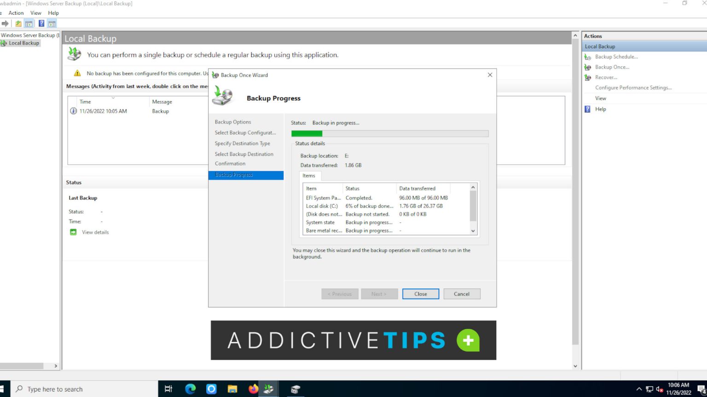Open Firefox from the taskbar
The height and width of the screenshot is (397, 707).
pos(253,389)
